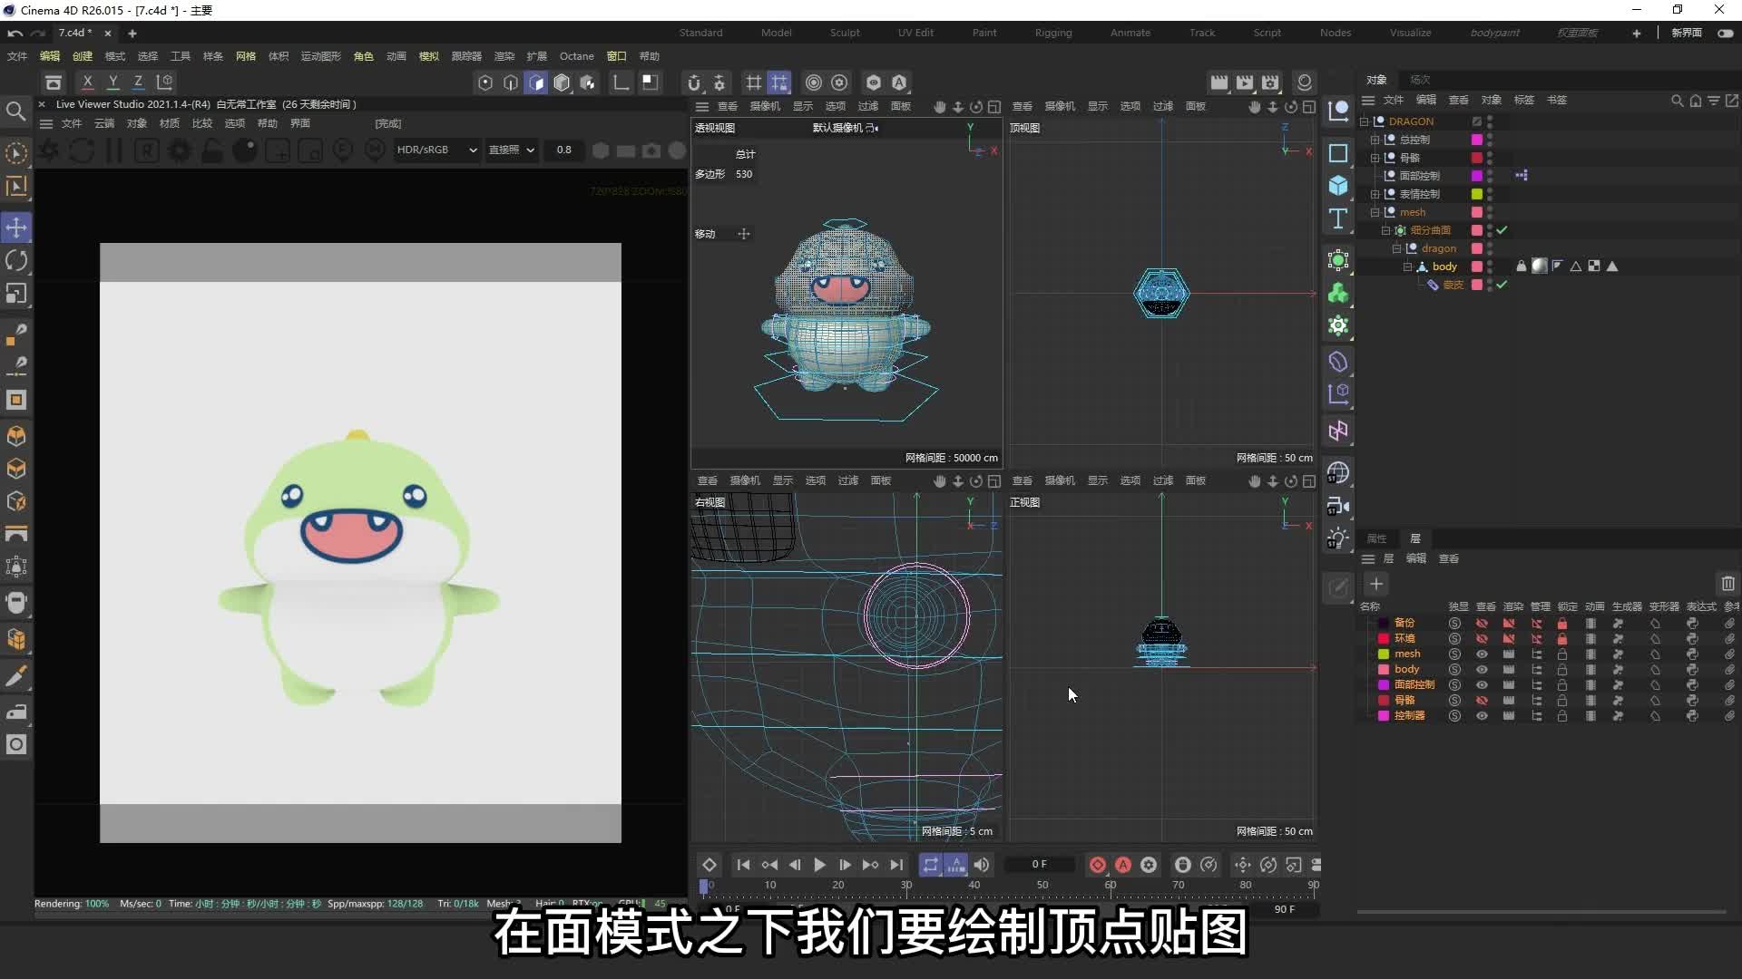Viewport: 1742px width, 979px height.
Task: Open the 直接照 kernel dropdown in Live Viewer
Action: coord(512,150)
